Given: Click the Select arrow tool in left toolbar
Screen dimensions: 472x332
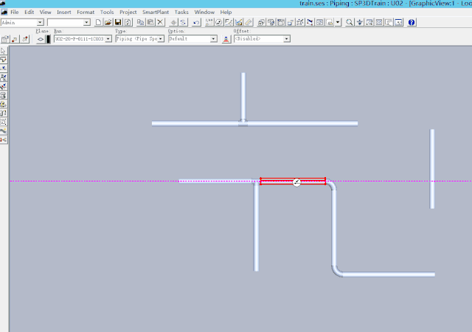Looking at the screenshot, I should pyautogui.click(x=3, y=51).
